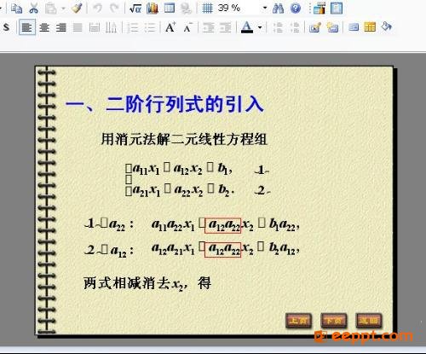426x354 pixels.
Task: Toggle Align Left
Action: pyautogui.click(x=27, y=27)
